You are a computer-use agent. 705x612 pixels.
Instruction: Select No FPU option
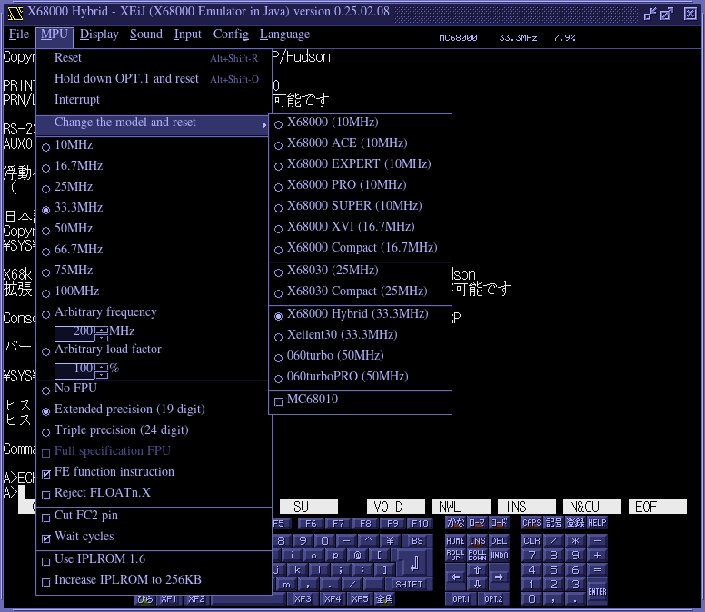coord(154,389)
